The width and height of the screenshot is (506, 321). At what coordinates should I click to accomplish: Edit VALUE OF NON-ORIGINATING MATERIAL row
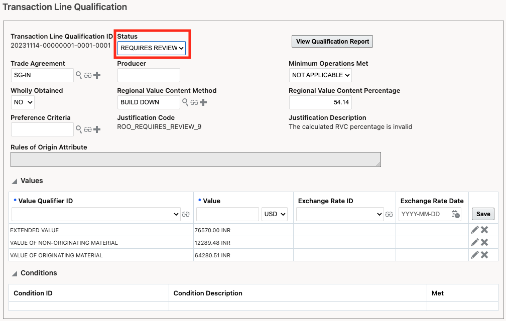tap(475, 242)
